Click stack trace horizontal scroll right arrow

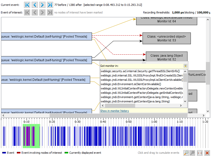[x=181, y=105]
